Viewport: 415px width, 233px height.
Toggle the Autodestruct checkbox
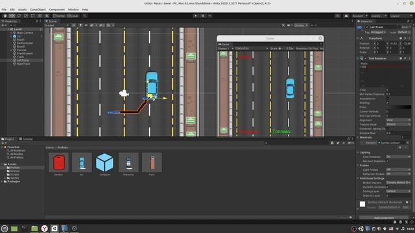[388, 98]
